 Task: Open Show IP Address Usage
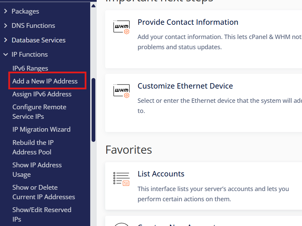(x=37, y=170)
